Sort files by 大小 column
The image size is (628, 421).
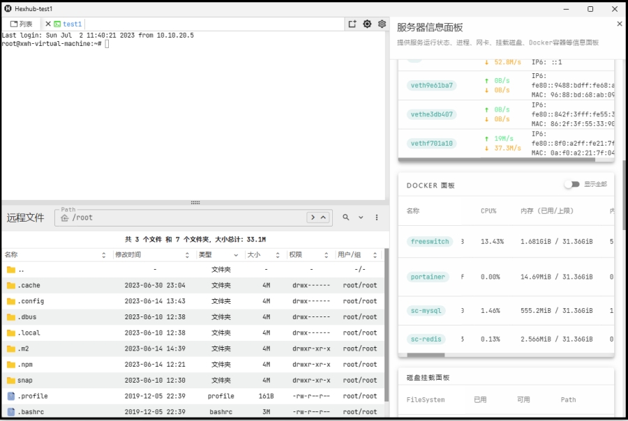[x=278, y=255]
